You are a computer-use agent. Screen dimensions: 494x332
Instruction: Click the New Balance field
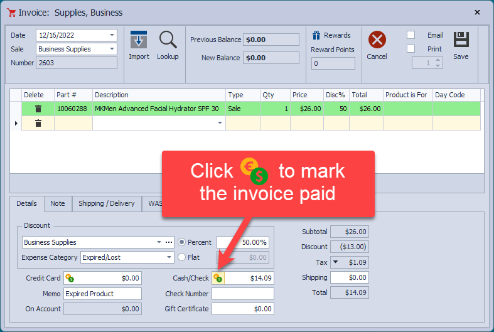tap(271, 58)
